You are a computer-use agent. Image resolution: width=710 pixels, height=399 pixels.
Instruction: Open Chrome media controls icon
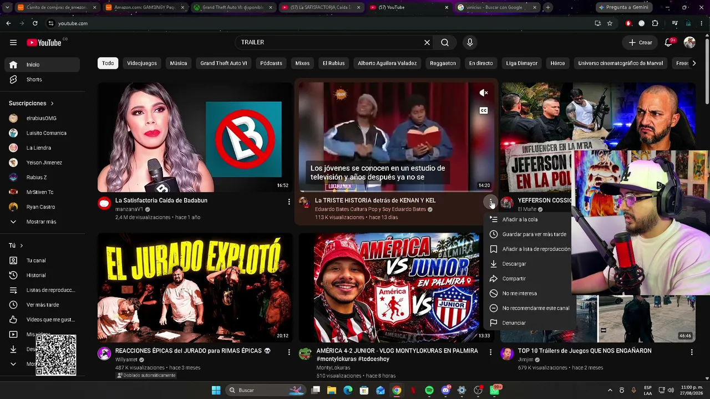coord(674,23)
